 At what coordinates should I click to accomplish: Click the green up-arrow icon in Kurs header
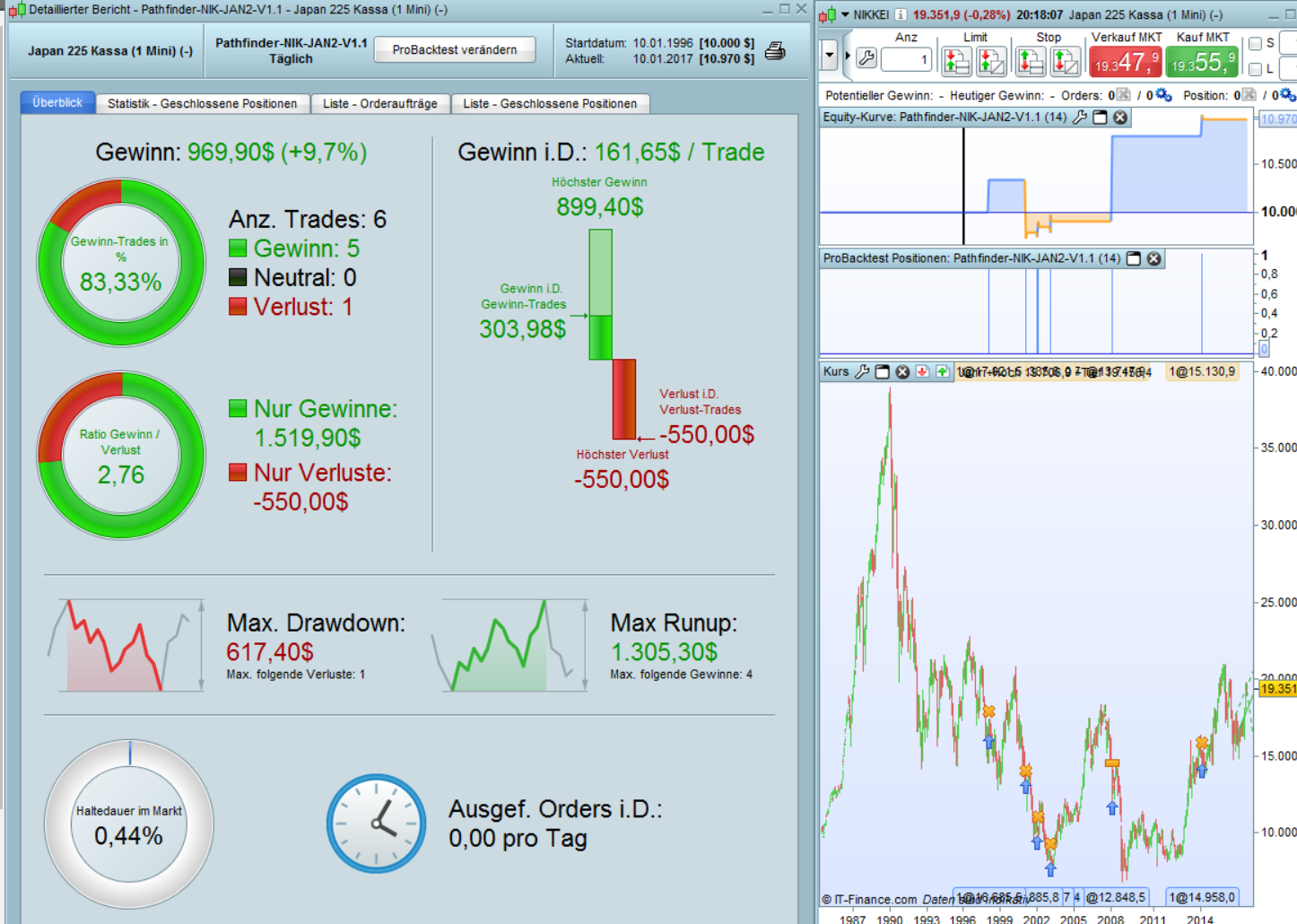click(943, 371)
